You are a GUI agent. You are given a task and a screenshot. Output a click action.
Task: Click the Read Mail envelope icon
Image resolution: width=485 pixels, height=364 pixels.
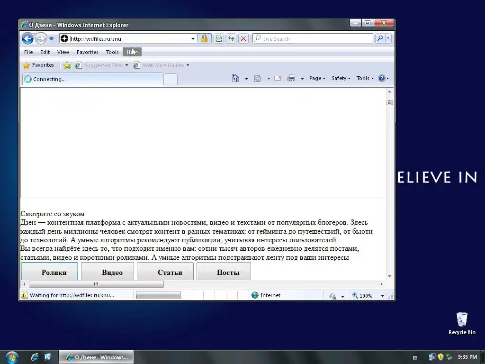(278, 78)
